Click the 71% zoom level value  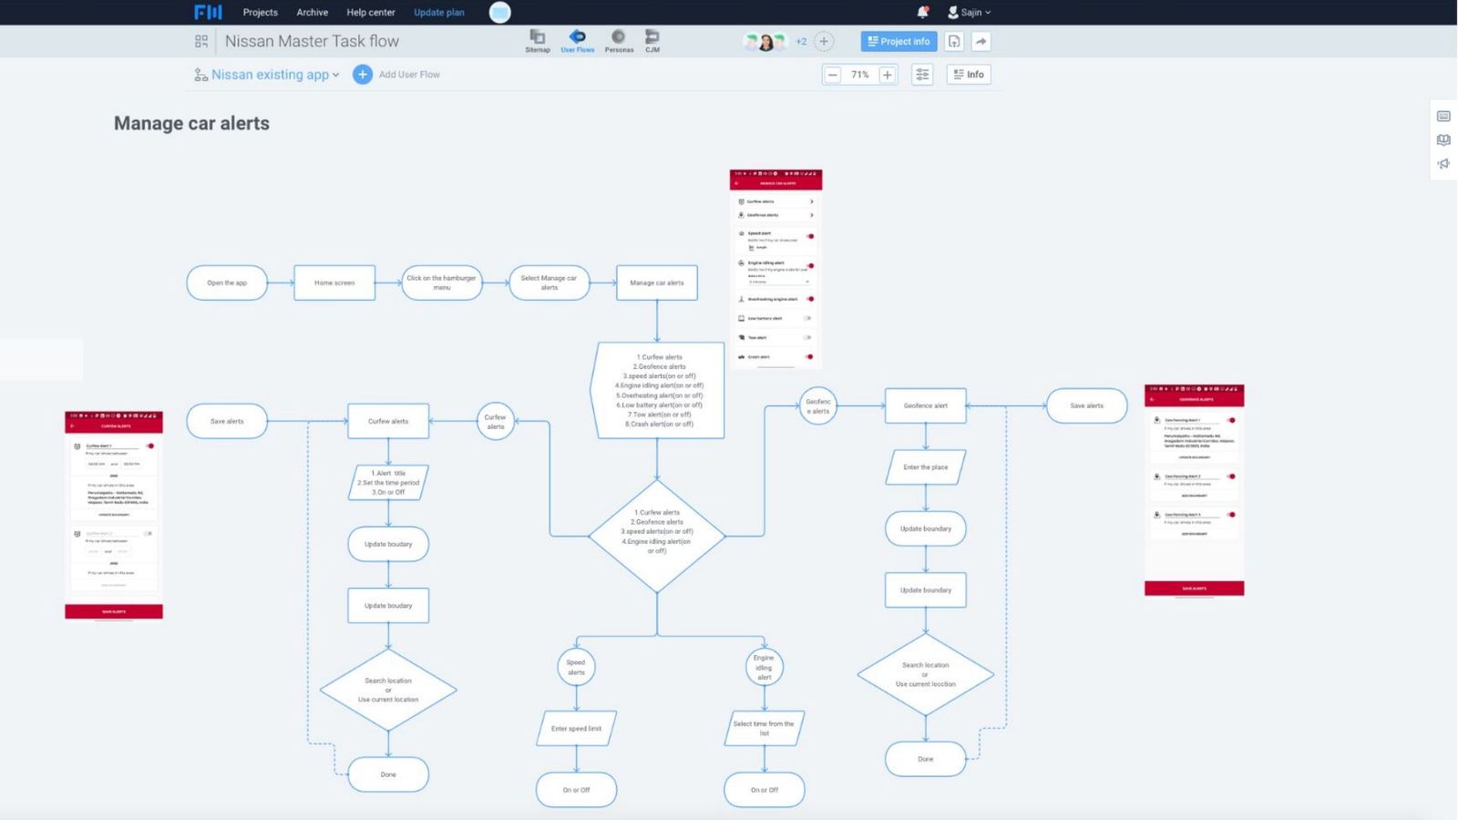click(860, 75)
